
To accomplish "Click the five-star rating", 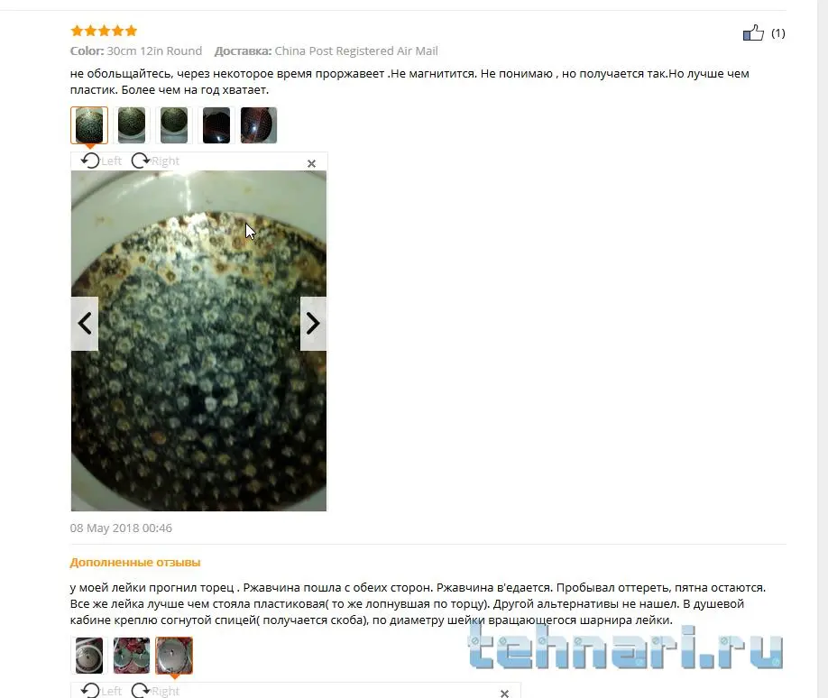I will (x=104, y=31).
